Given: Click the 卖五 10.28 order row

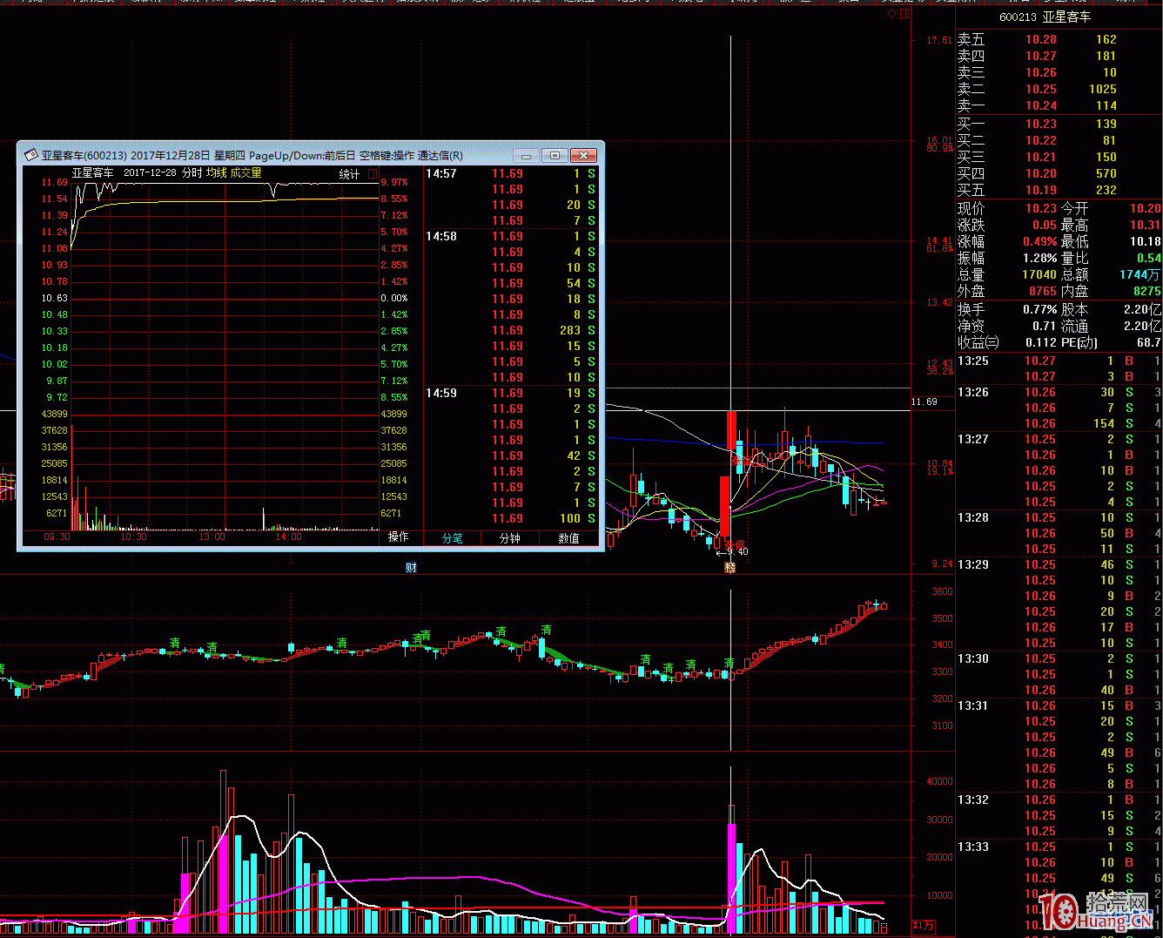Looking at the screenshot, I should pyautogui.click(x=1059, y=39).
